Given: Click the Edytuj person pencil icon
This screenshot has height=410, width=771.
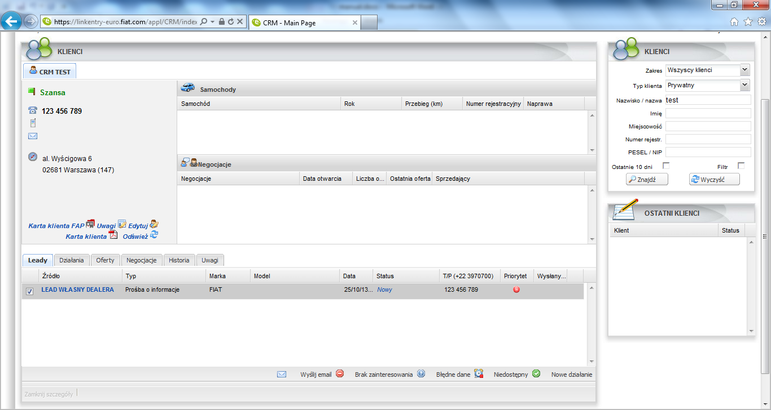Looking at the screenshot, I should point(154,224).
